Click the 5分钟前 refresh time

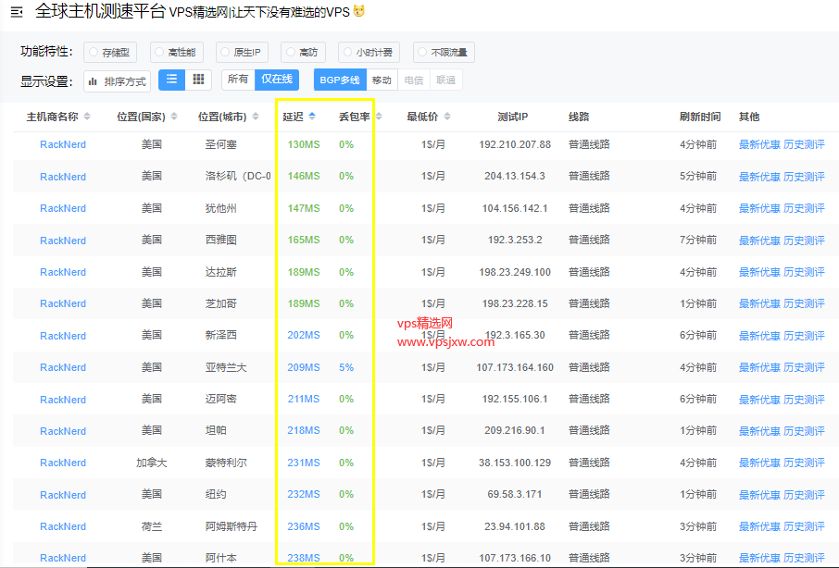(x=698, y=176)
